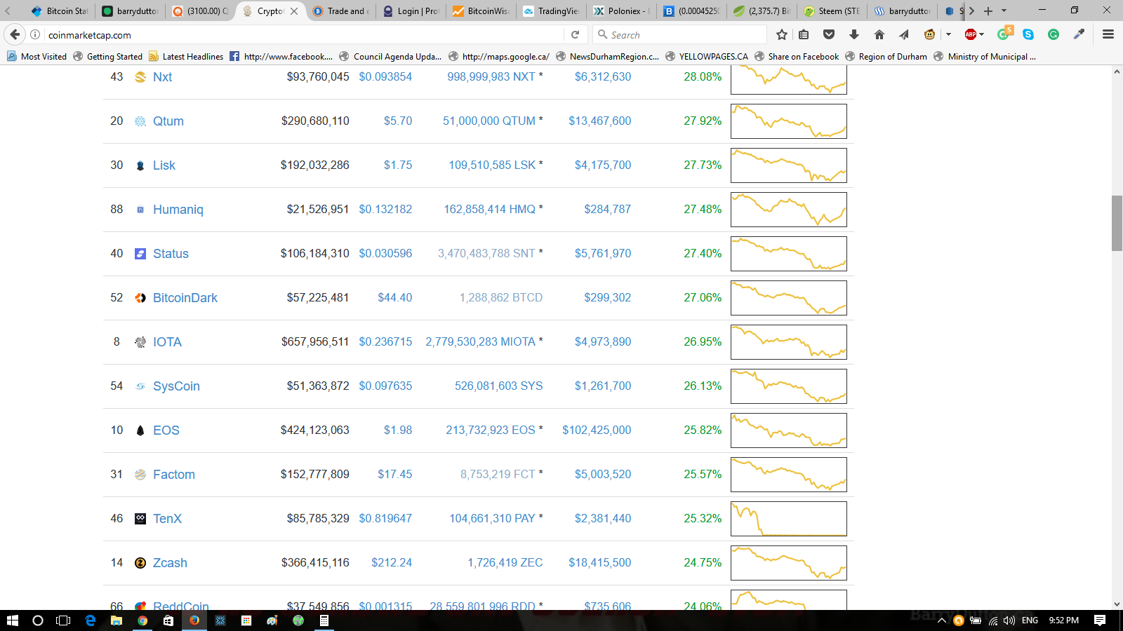The height and width of the screenshot is (631, 1123).
Task: Click the volume speaker tray icon
Action: 1009,620
